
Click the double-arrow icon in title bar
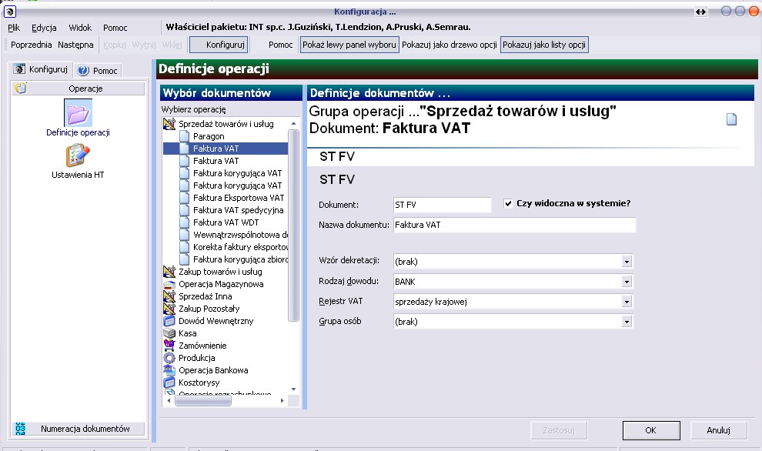coord(700,12)
